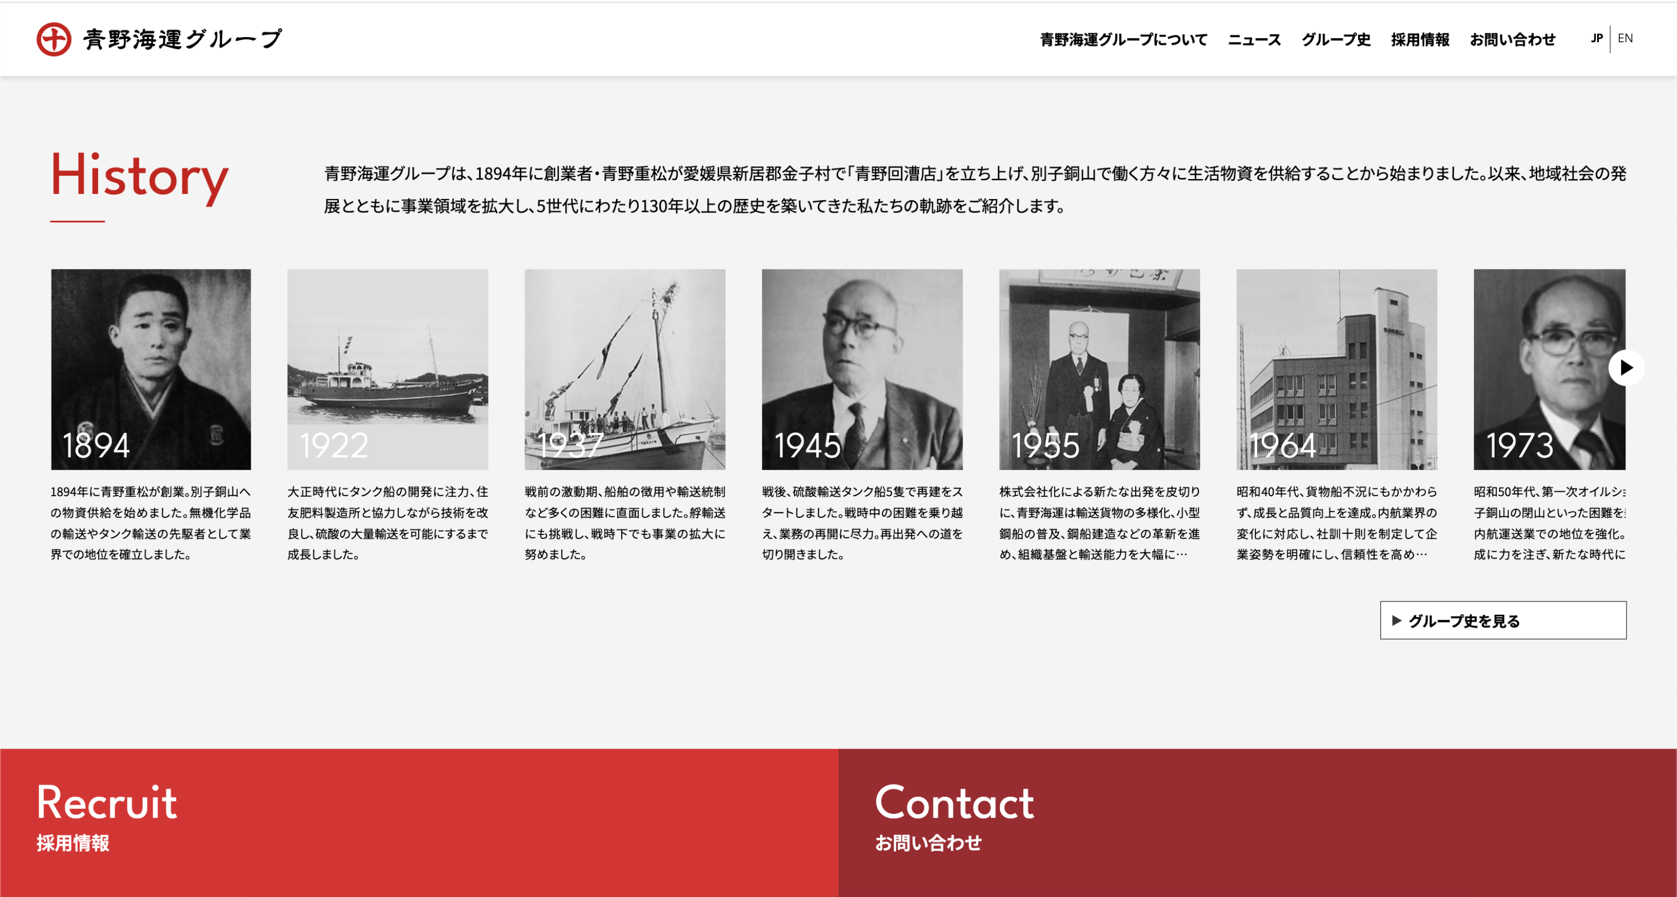
Task: Open 採用情報 in the top navigation
Action: tap(1420, 40)
